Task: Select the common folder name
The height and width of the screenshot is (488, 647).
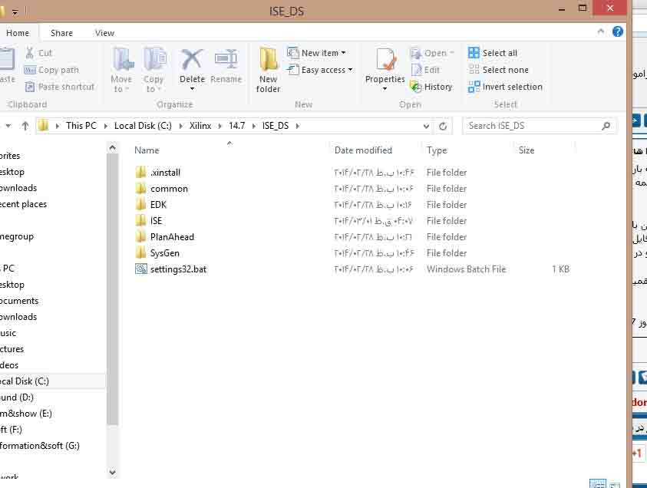Action: click(x=169, y=189)
